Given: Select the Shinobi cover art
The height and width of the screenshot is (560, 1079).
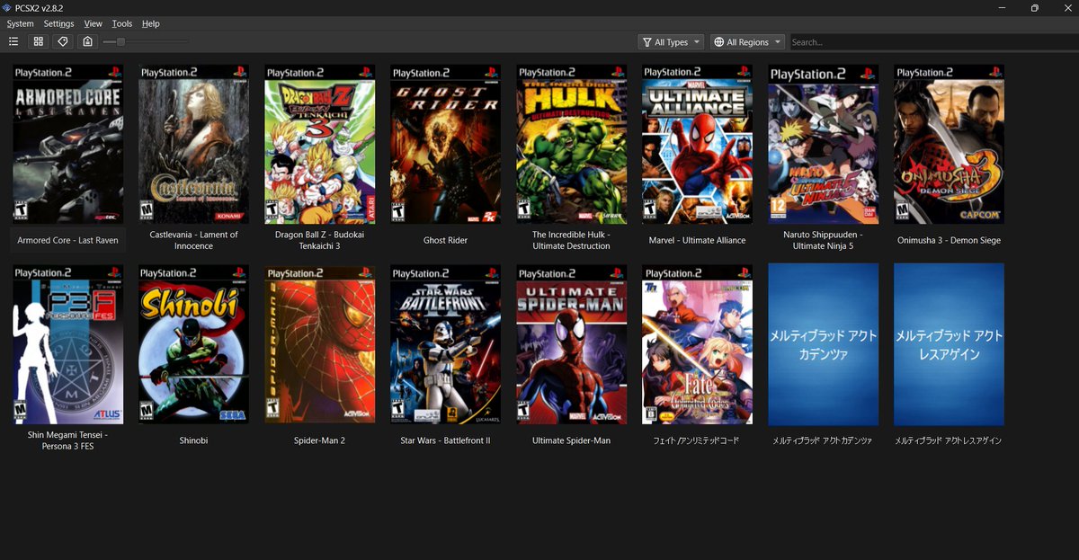Looking at the screenshot, I should (193, 344).
